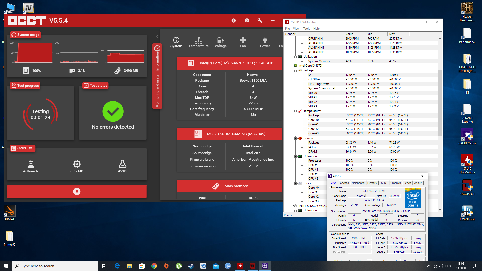Click CPUID CPU-Z desktop icon

[467, 137]
